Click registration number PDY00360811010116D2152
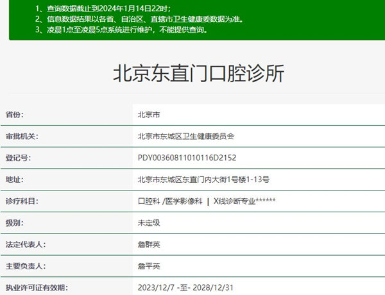The image size is (385, 295). (187, 158)
